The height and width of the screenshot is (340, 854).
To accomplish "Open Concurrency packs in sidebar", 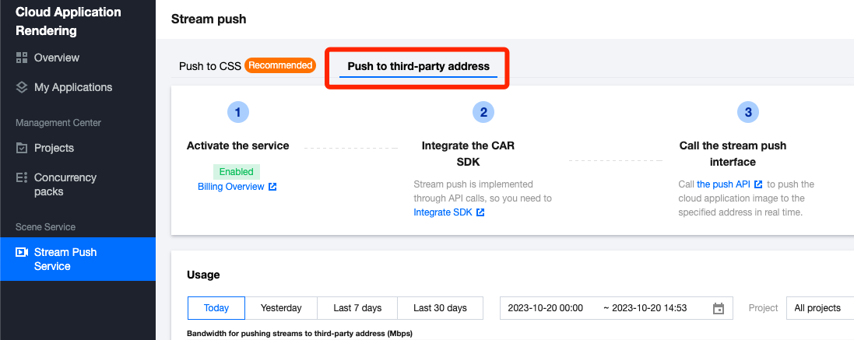I will (x=65, y=184).
